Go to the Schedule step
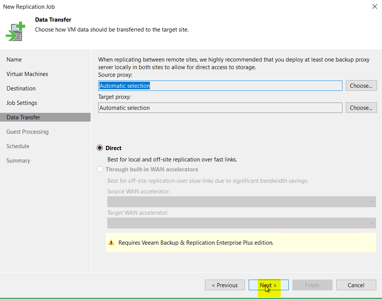 pos(18,146)
